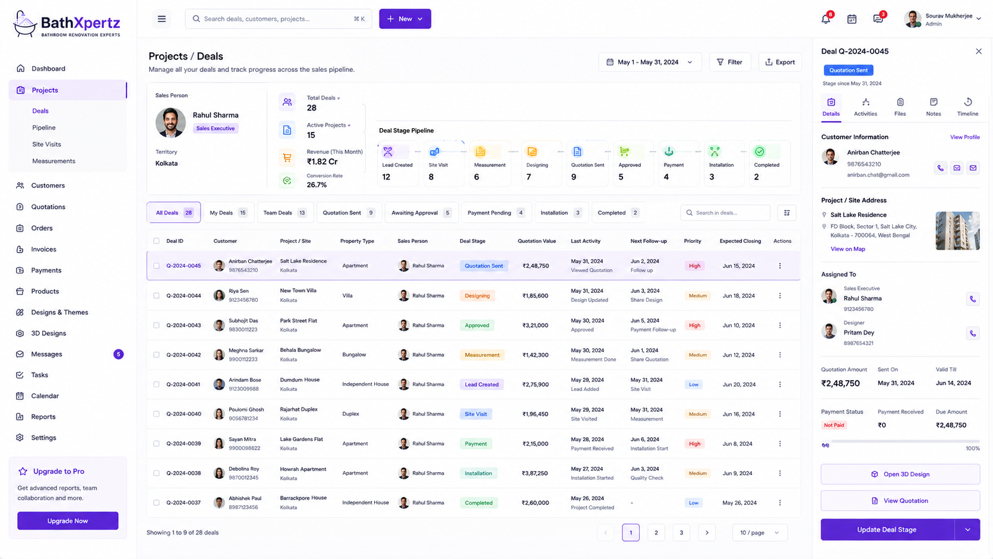The image size is (993, 559).
Task: Open the notifications bell icon
Action: tap(826, 19)
